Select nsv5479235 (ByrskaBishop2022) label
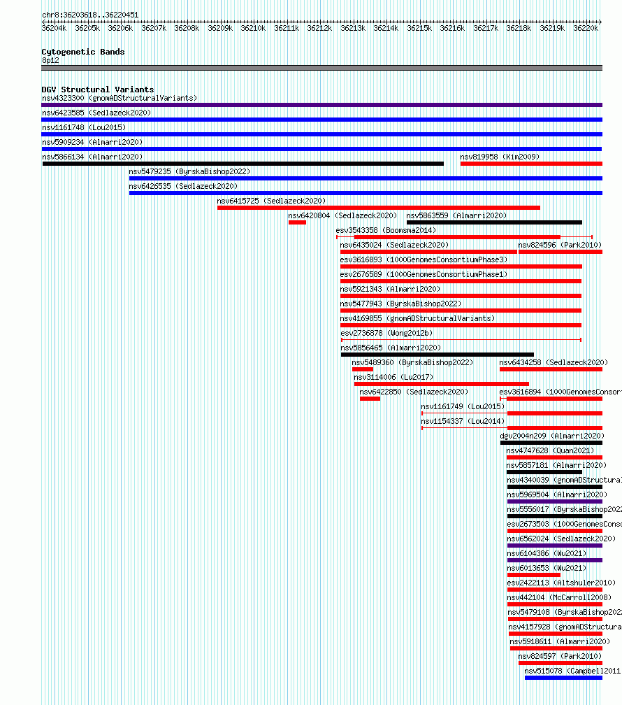622x705 pixels. (189, 172)
